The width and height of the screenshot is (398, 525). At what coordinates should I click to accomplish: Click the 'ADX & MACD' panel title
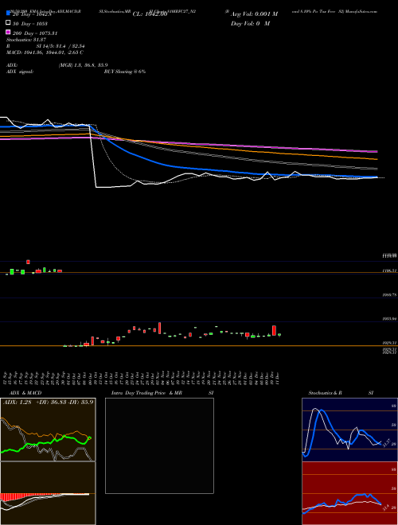pyautogui.click(x=25, y=393)
